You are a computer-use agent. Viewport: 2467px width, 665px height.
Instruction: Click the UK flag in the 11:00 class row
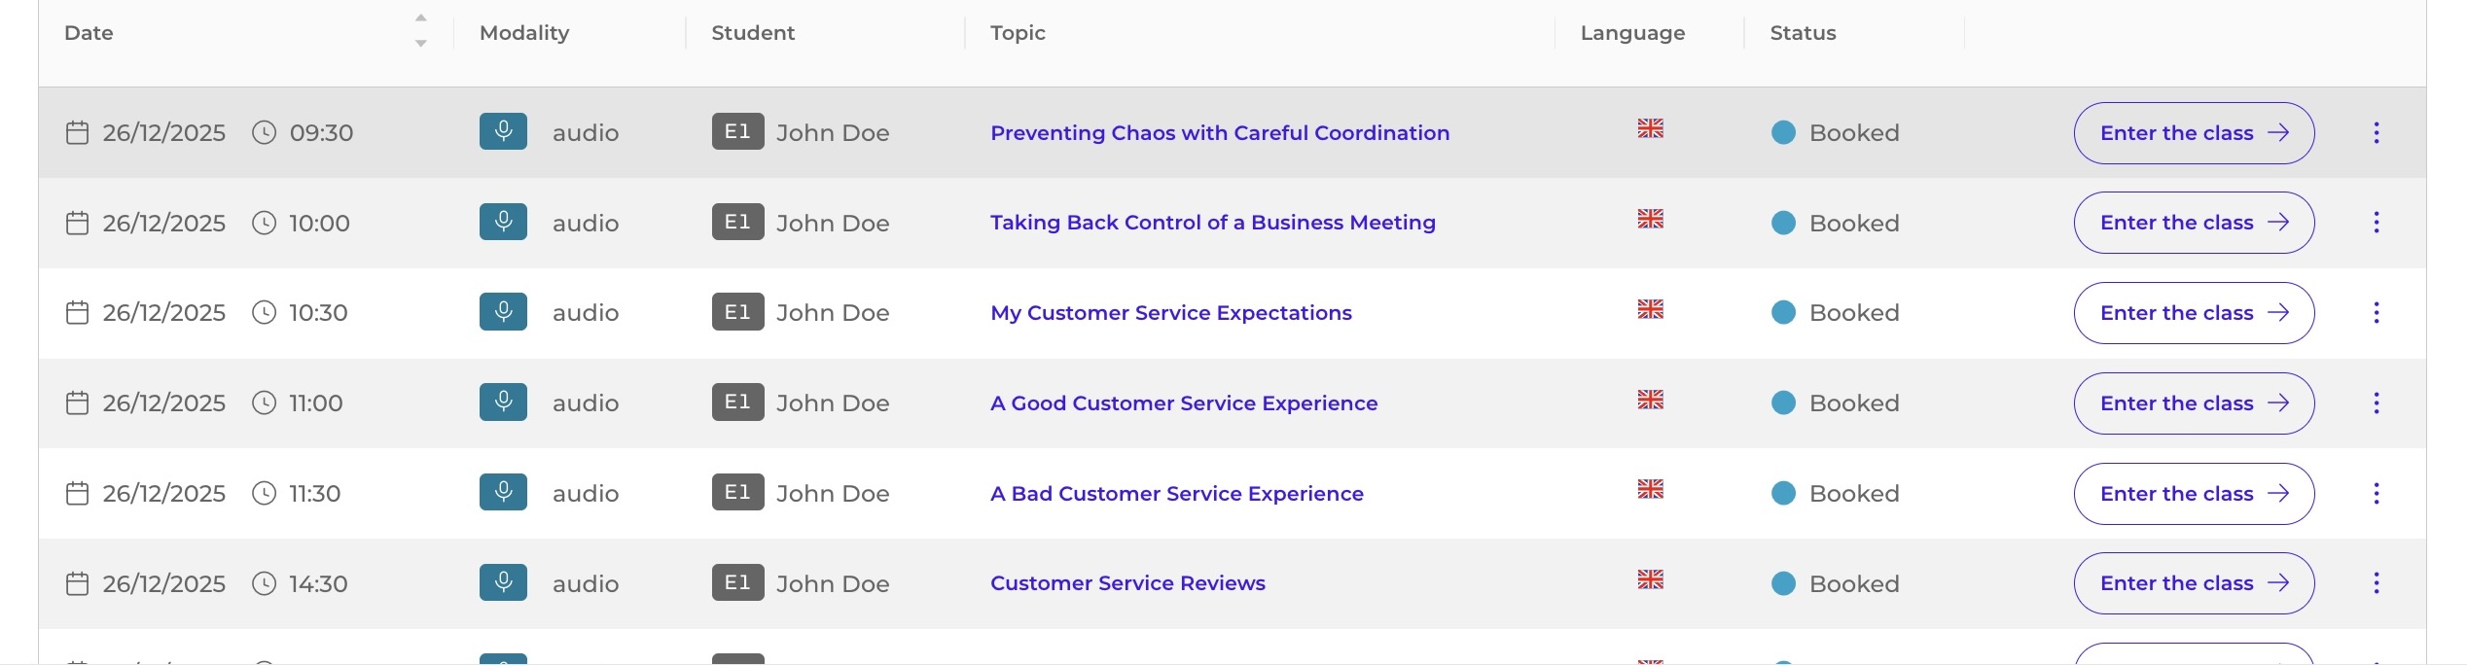click(1650, 400)
